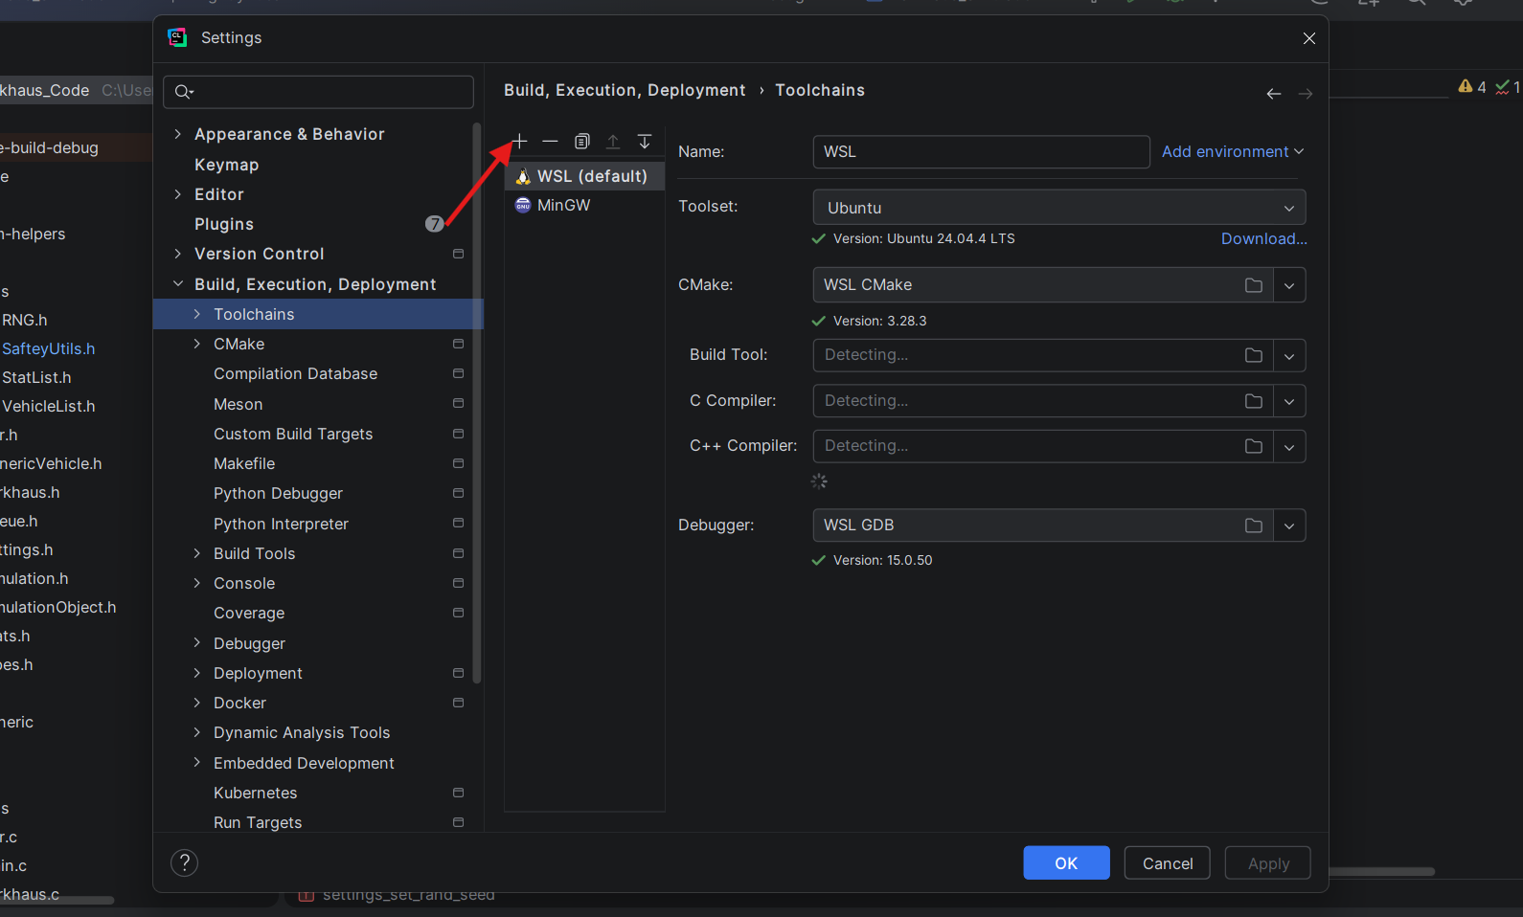This screenshot has height=917, width=1523.
Task: Click project-level marker beside Kubernetes
Action: (458, 793)
